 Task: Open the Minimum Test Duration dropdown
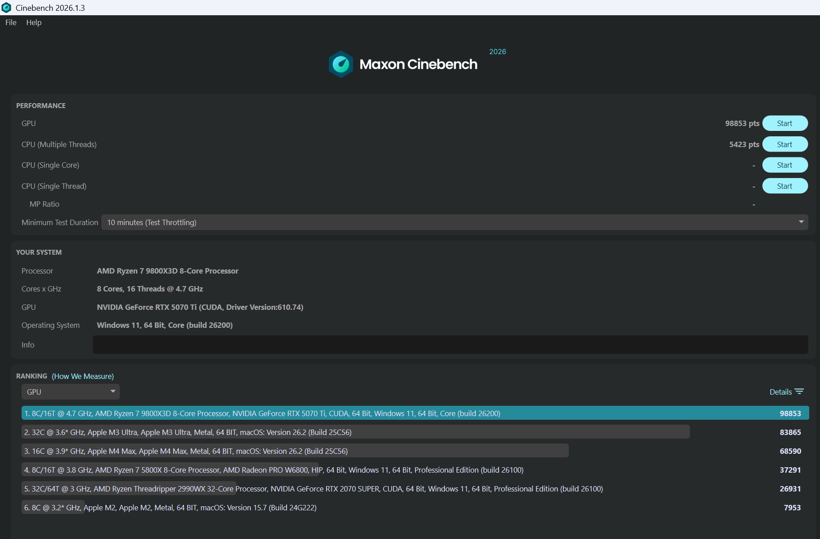coord(454,222)
